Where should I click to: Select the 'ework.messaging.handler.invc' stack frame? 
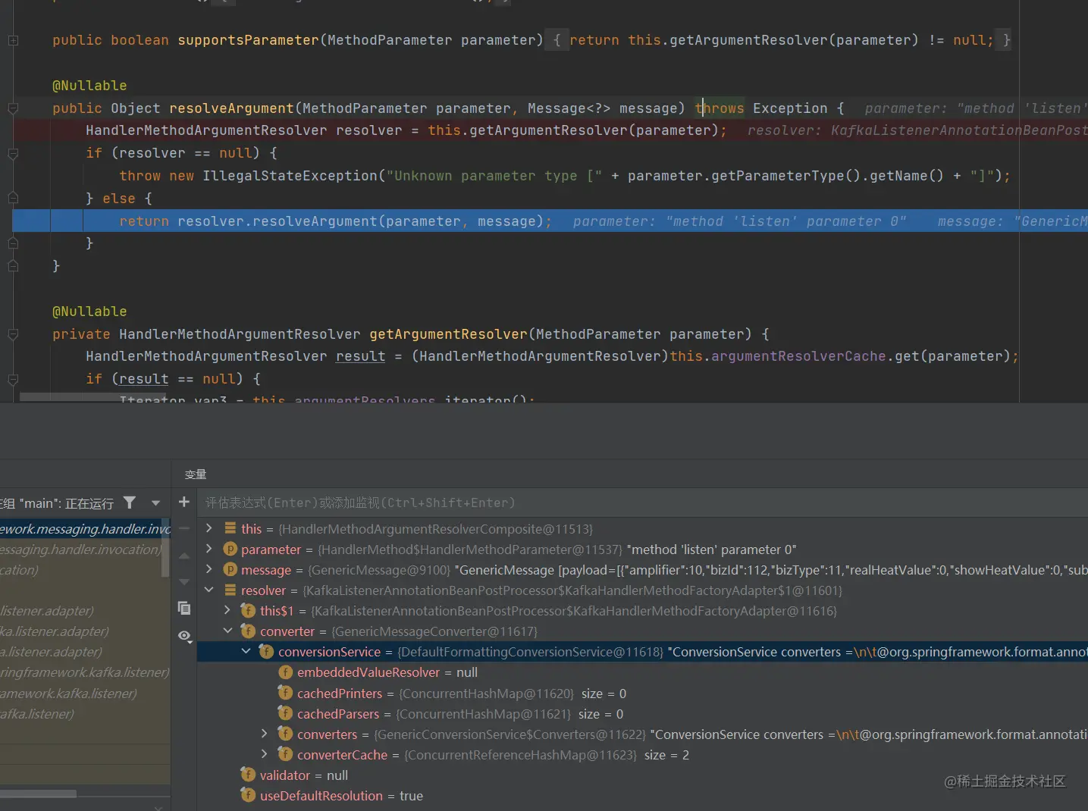click(x=85, y=528)
